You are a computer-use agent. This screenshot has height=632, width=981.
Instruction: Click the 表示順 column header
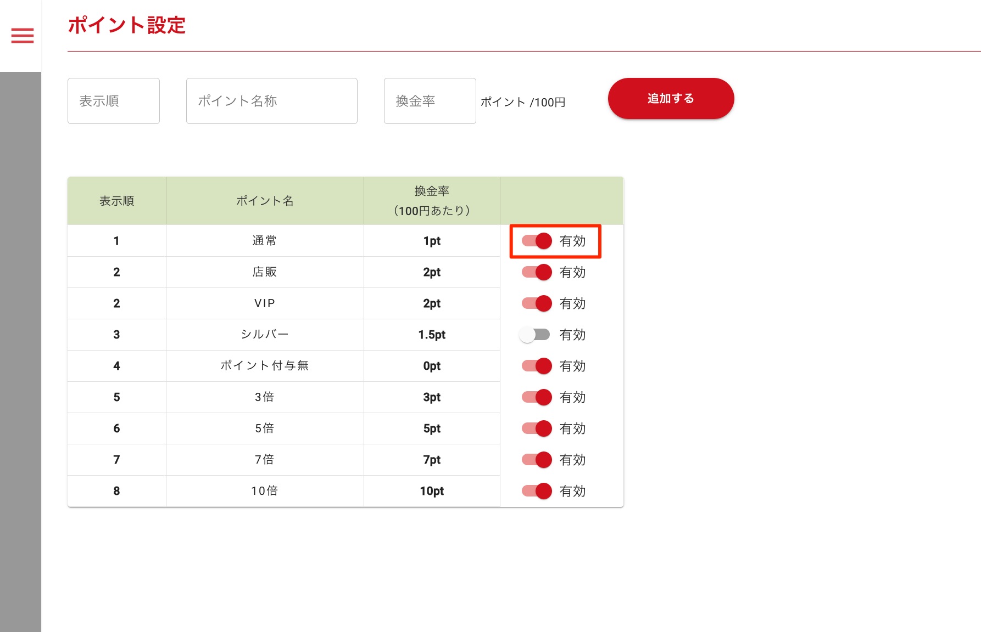click(116, 201)
